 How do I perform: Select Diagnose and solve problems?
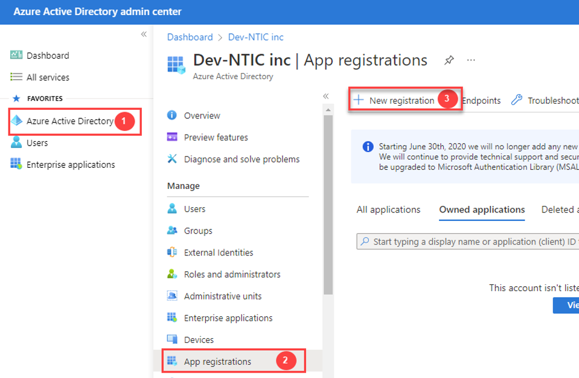(x=242, y=159)
